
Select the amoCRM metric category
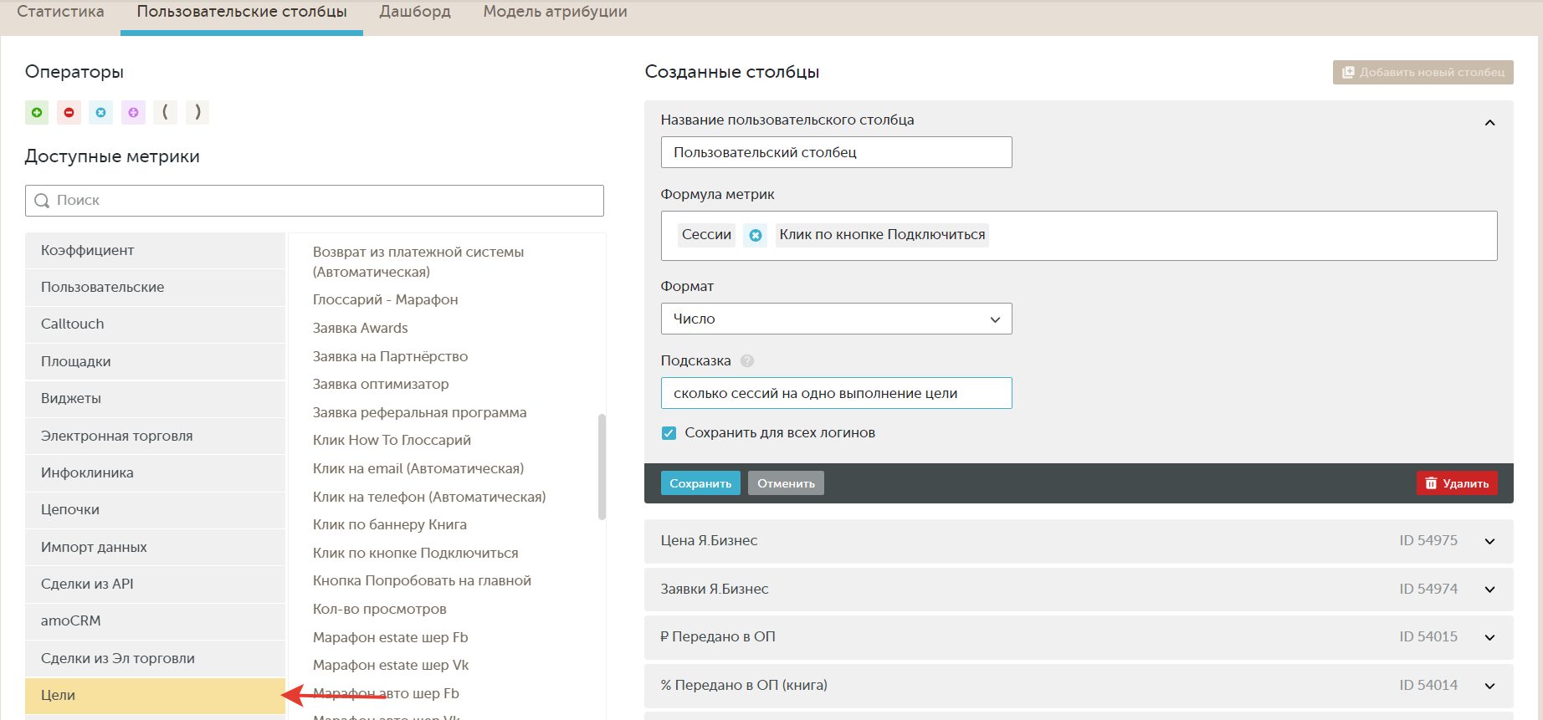coord(155,621)
